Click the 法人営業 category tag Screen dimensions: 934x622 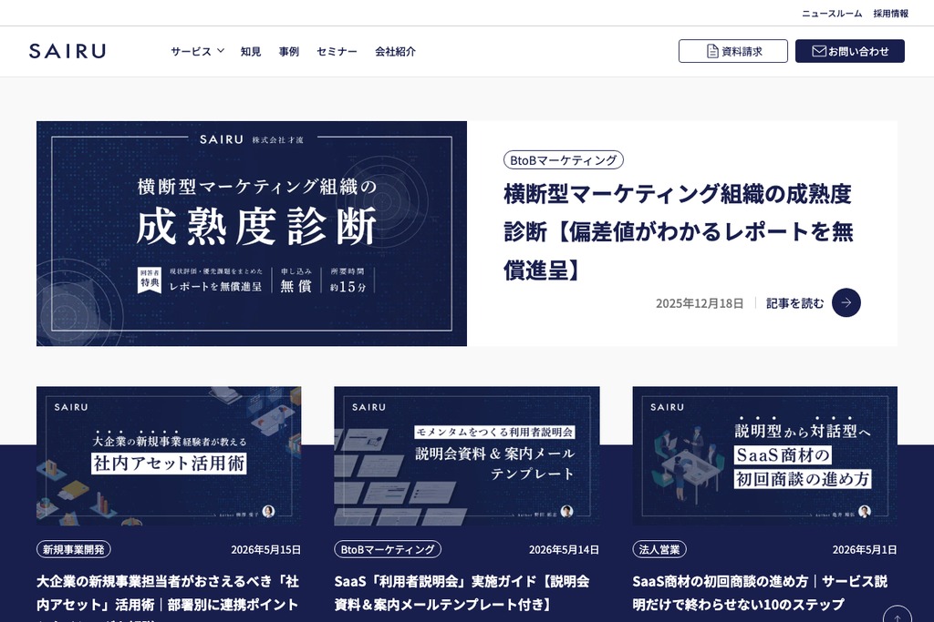659,549
